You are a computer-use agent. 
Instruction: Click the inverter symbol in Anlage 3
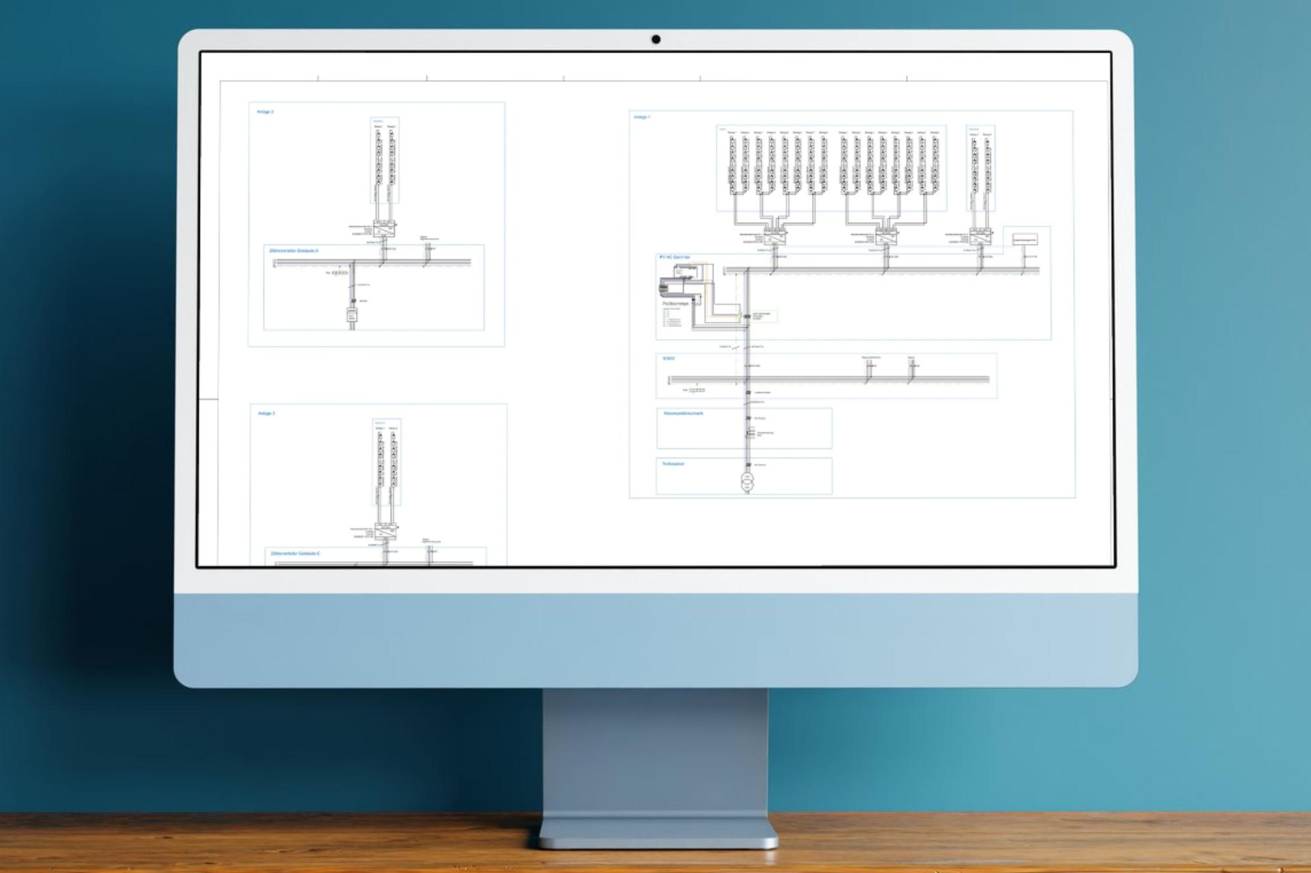tap(385, 532)
